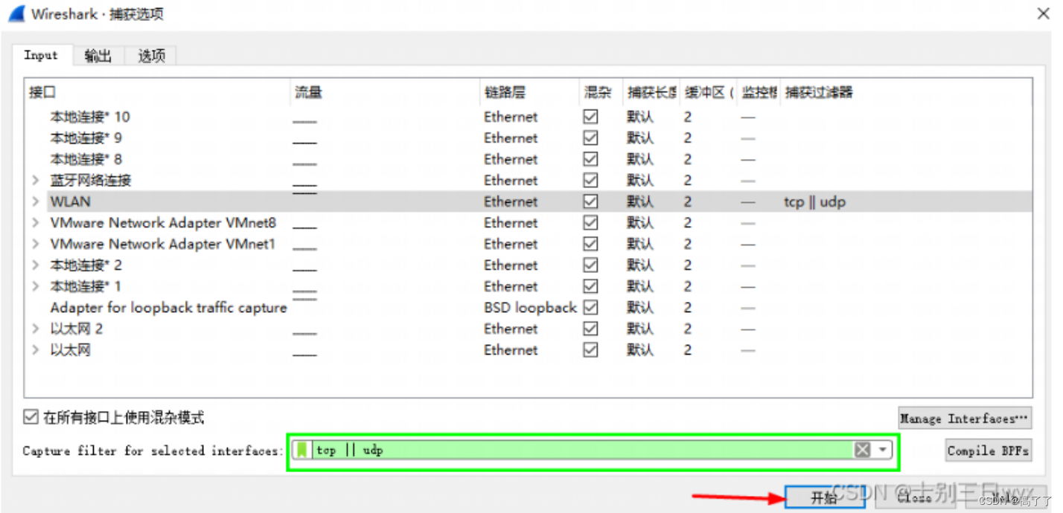Select the 本地连接* 9 interface
The image size is (1063, 513).
point(86,138)
